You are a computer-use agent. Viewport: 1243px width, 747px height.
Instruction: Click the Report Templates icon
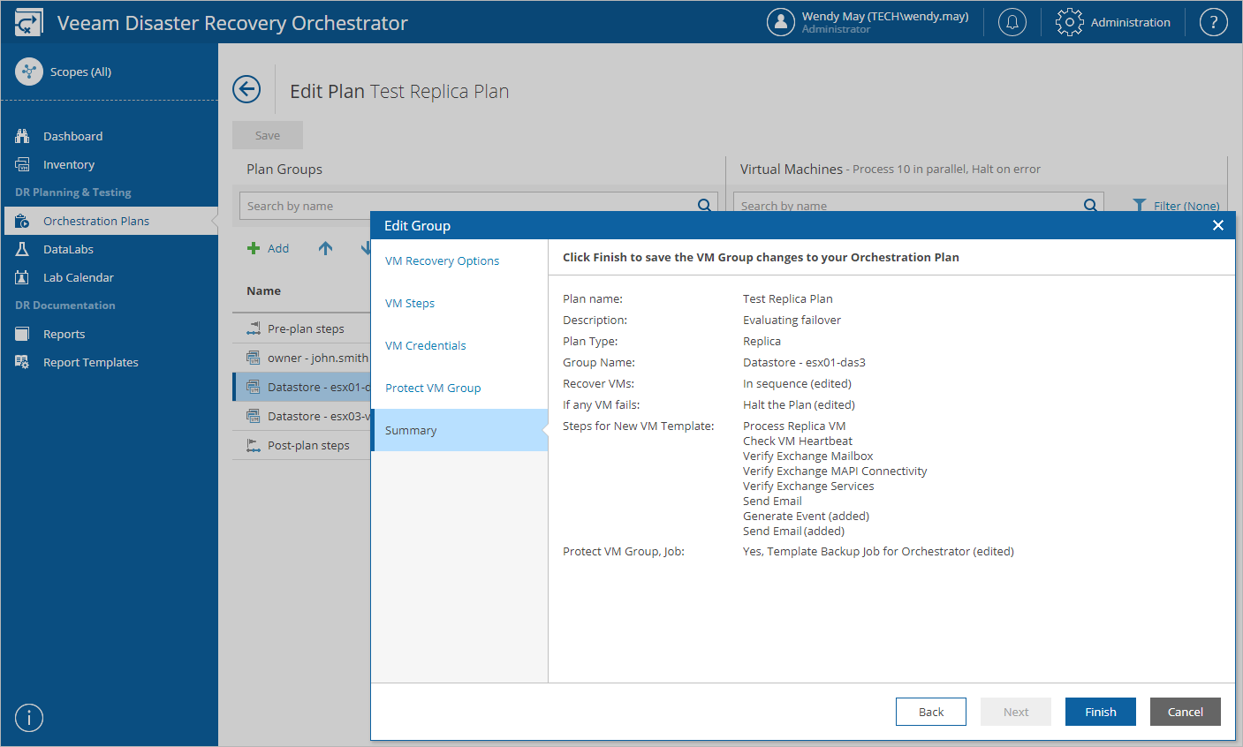click(23, 362)
